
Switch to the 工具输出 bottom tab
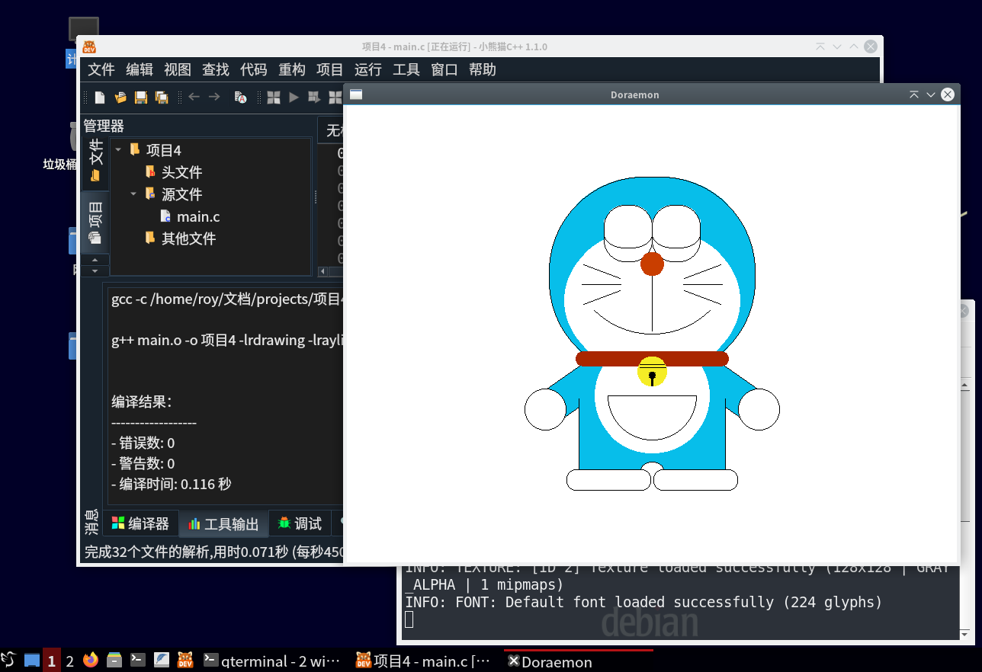(x=223, y=524)
